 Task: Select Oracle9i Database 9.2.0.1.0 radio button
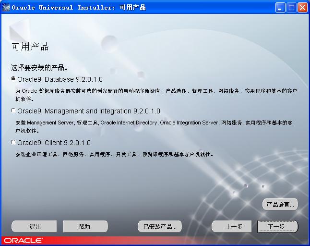pos(13,79)
